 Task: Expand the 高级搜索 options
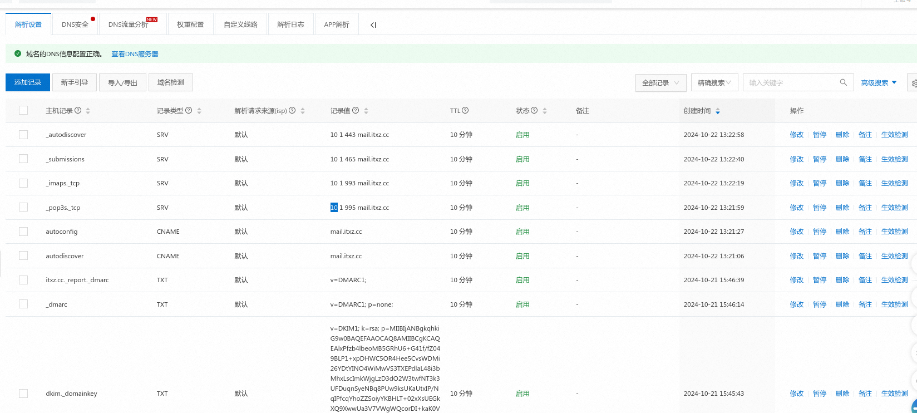[879, 82]
